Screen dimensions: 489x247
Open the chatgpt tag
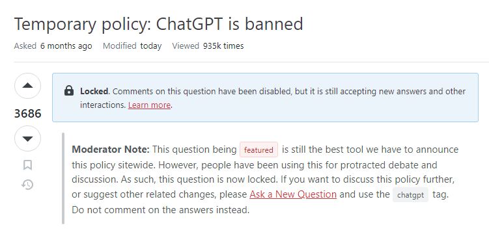(x=410, y=195)
